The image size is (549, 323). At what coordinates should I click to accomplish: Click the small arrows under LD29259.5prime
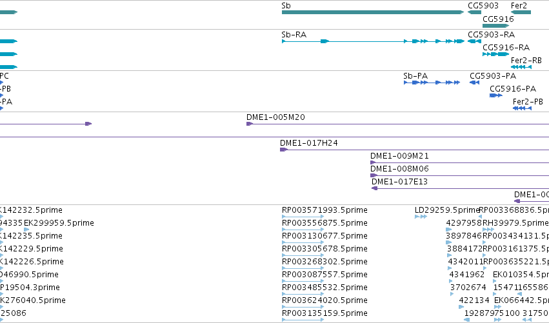tap(421, 217)
